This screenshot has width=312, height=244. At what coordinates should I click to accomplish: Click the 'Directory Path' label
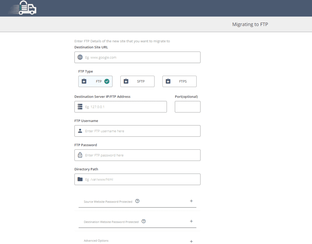(x=86, y=169)
